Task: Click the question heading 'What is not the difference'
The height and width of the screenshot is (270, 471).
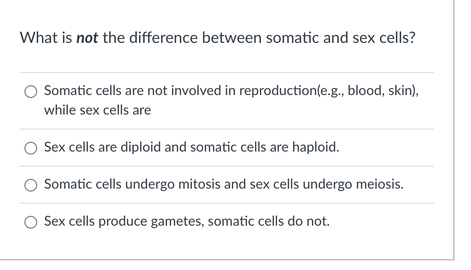Action: [x=217, y=38]
